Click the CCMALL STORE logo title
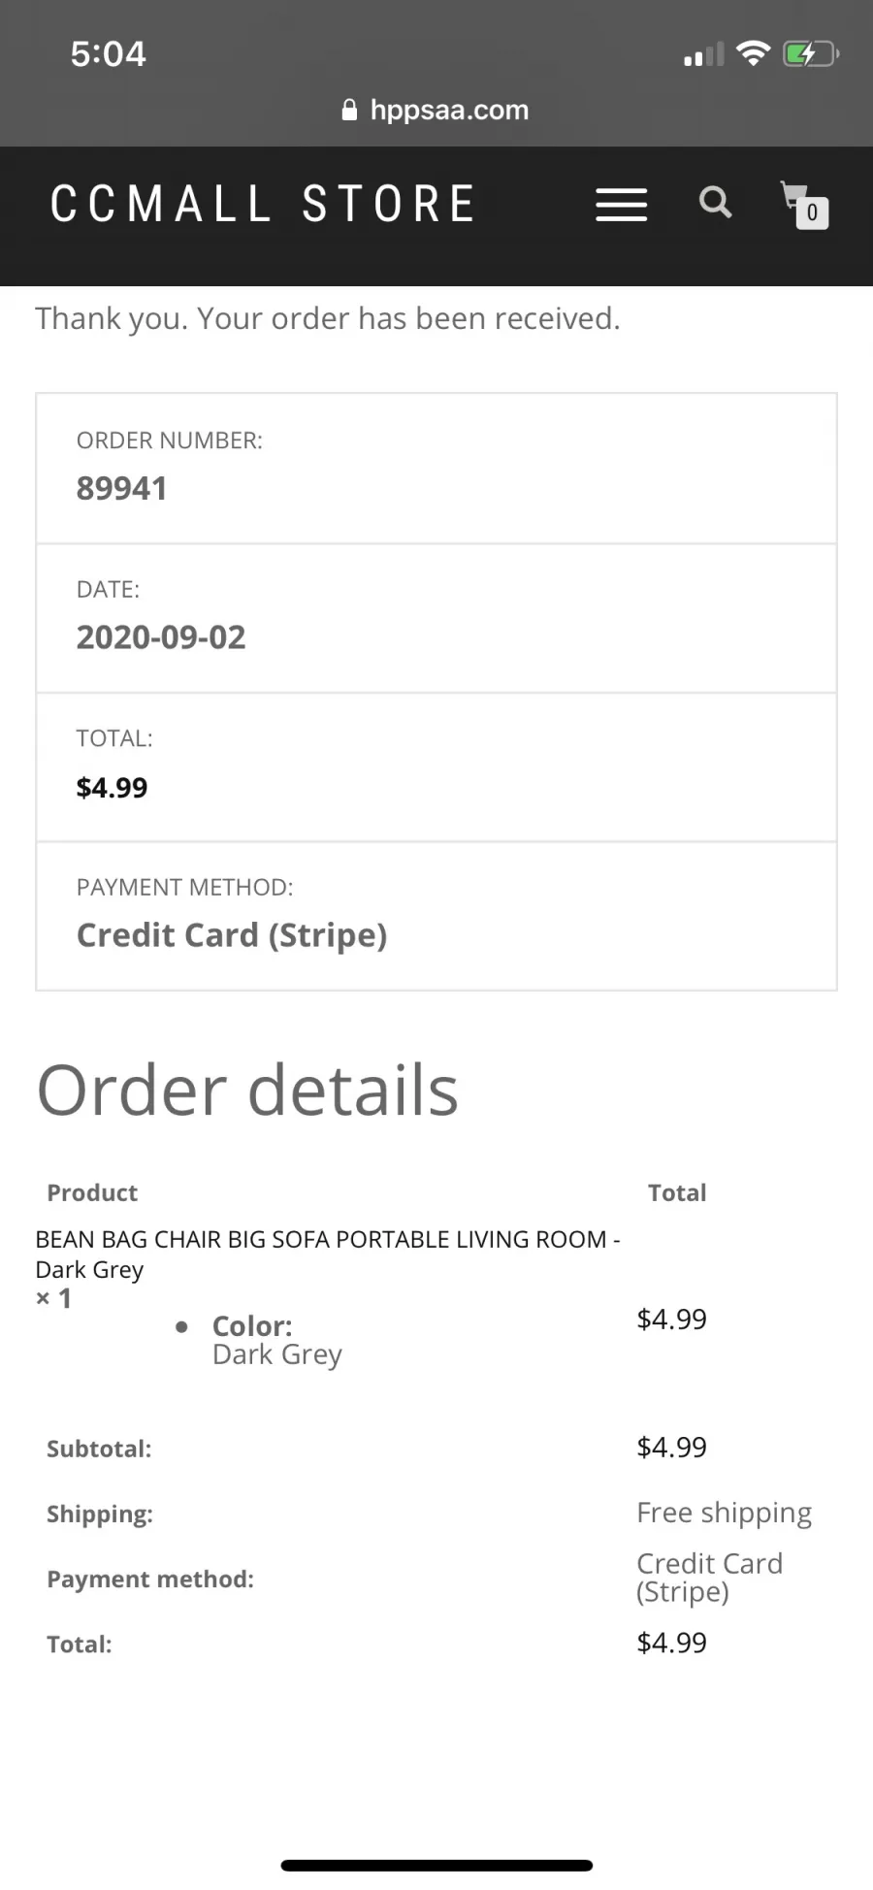 coord(262,204)
